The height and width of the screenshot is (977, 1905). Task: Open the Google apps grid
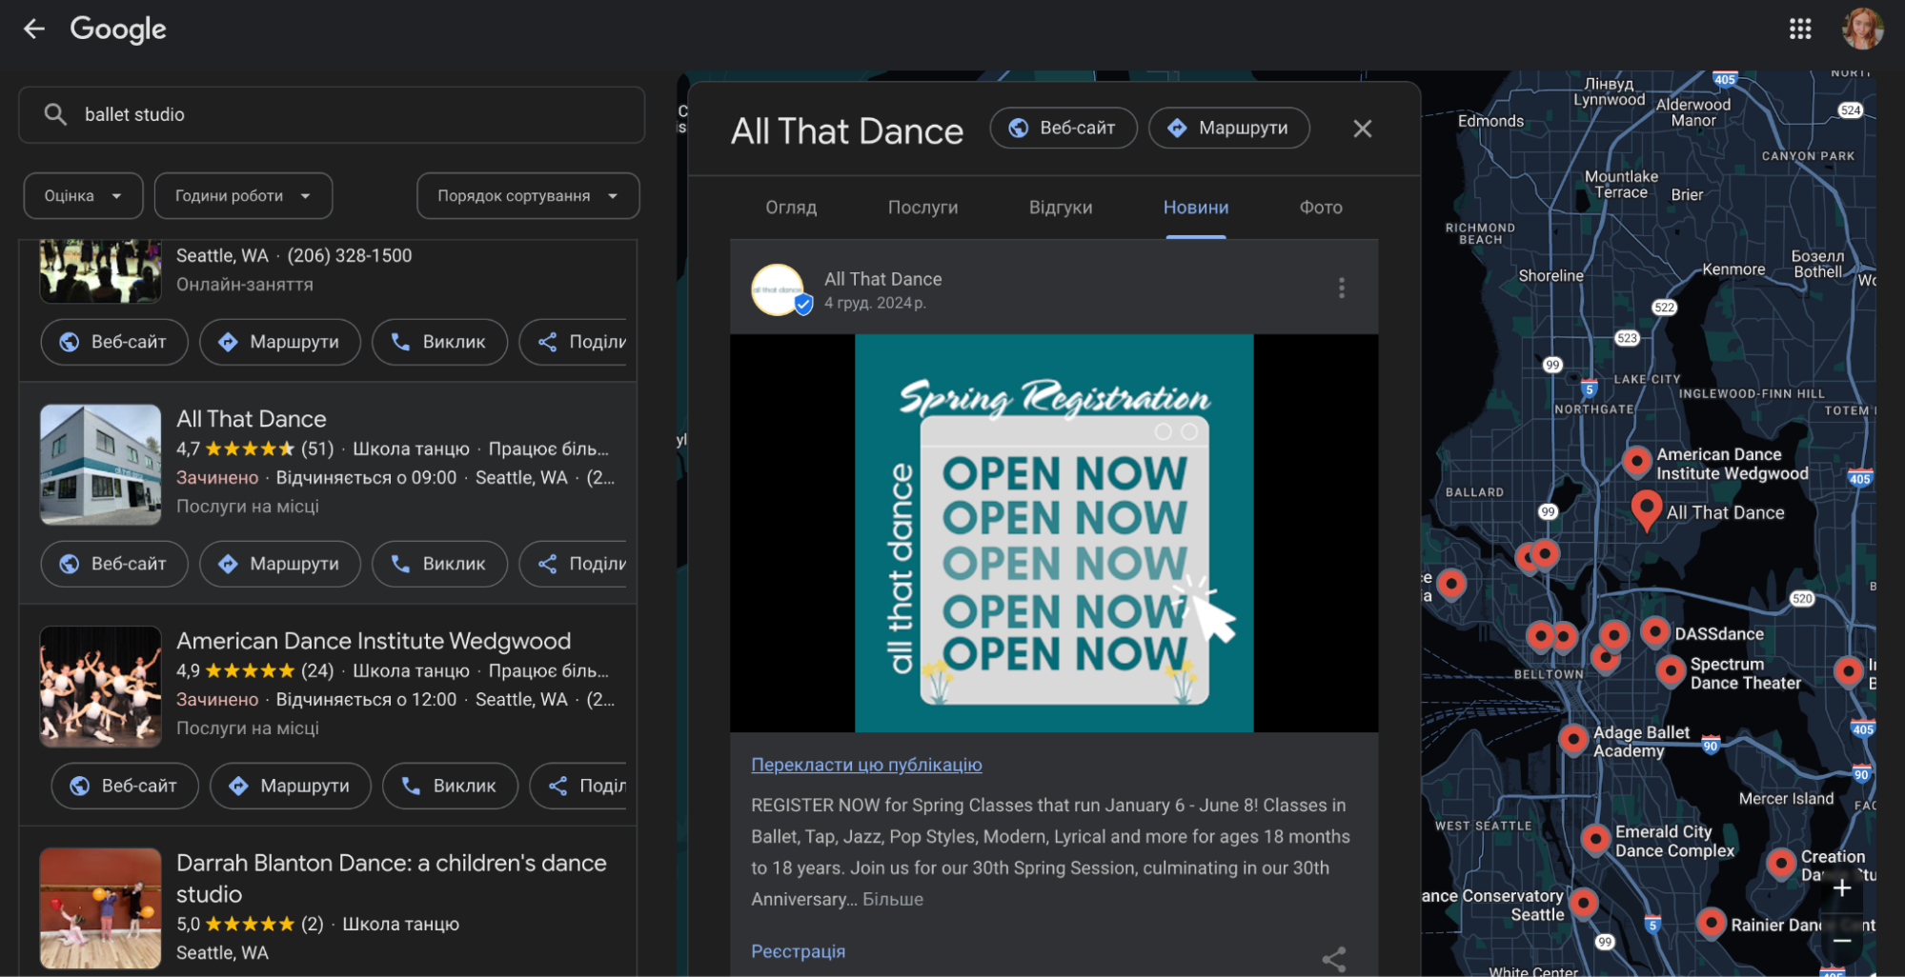coord(1799,29)
